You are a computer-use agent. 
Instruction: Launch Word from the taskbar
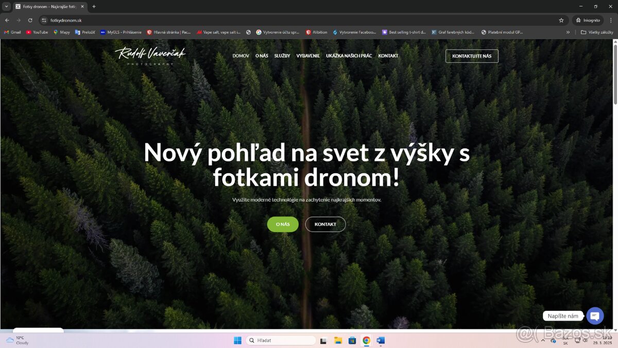coord(381,340)
